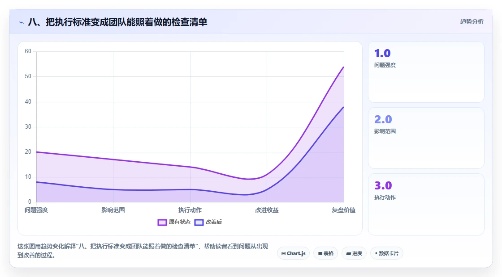Click the section title 八、把执行标准变成团队能照着做的检查清单
The height and width of the screenshot is (277, 502).
click(117, 22)
